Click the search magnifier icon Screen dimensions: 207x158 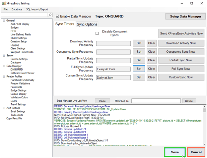(50, 15)
